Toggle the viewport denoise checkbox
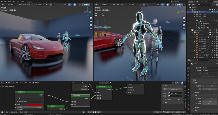The height and width of the screenshot is (115, 218). 196,92
